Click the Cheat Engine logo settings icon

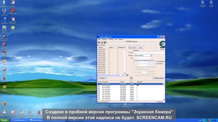162,44
